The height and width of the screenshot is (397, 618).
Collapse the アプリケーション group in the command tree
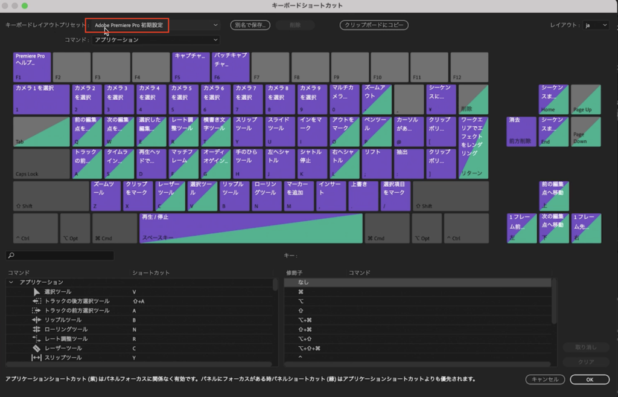[x=11, y=282]
